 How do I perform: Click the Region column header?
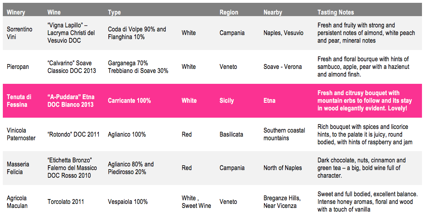(x=229, y=12)
